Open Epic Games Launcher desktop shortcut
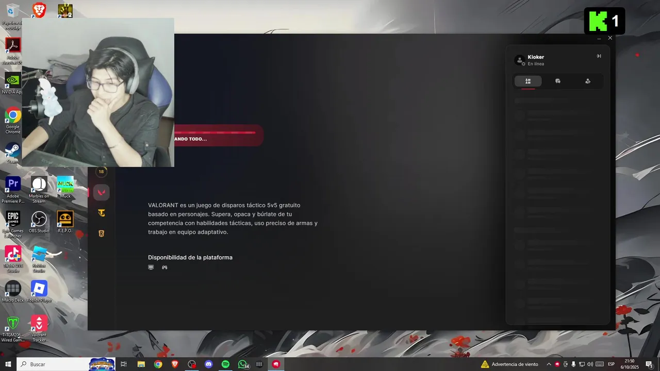The width and height of the screenshot is (660, 371). [13, 225]
